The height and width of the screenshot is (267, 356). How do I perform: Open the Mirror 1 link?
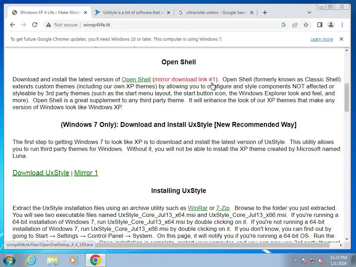(86, 173)
